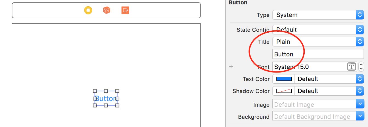The image size is (368, 127).
Task: Click the Shadow Color swatch
Action: pos(284,91)
